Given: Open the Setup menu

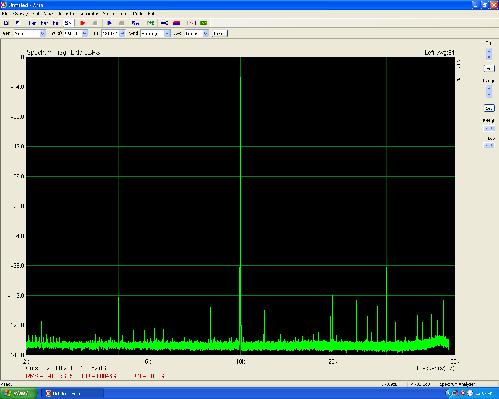Looking at the screenshot, I should [x=108, y=14].
